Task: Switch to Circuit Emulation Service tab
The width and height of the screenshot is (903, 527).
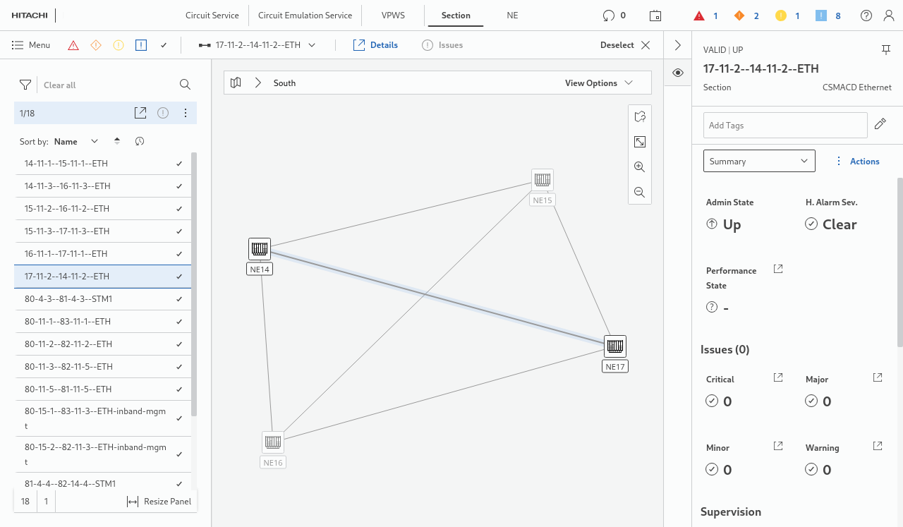Action: point(305,16)
